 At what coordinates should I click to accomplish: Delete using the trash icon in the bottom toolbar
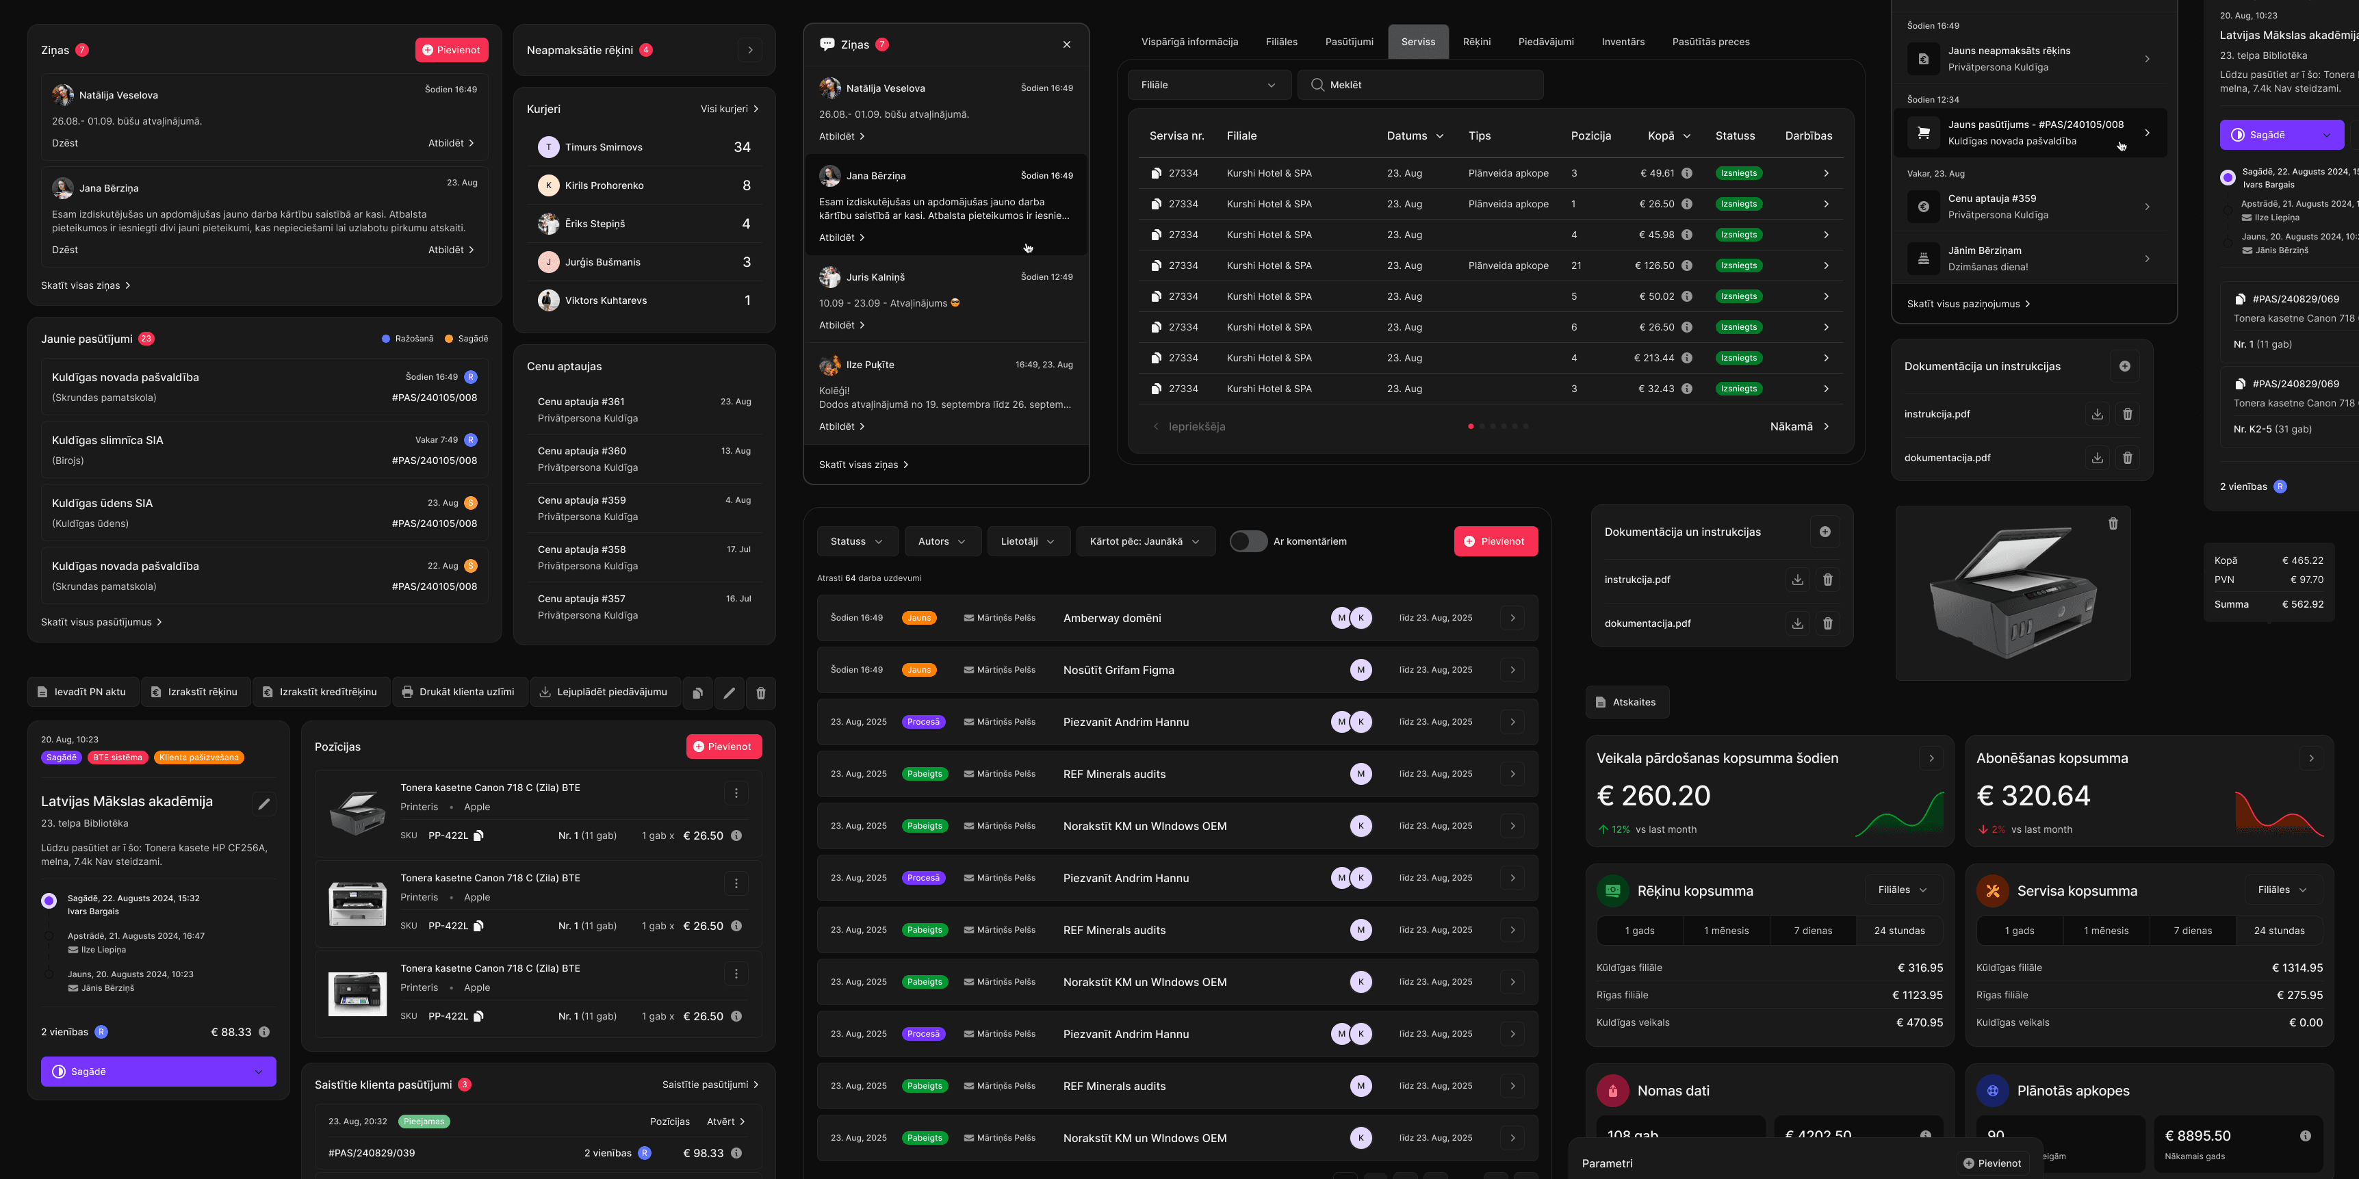[x=760, y=693]
